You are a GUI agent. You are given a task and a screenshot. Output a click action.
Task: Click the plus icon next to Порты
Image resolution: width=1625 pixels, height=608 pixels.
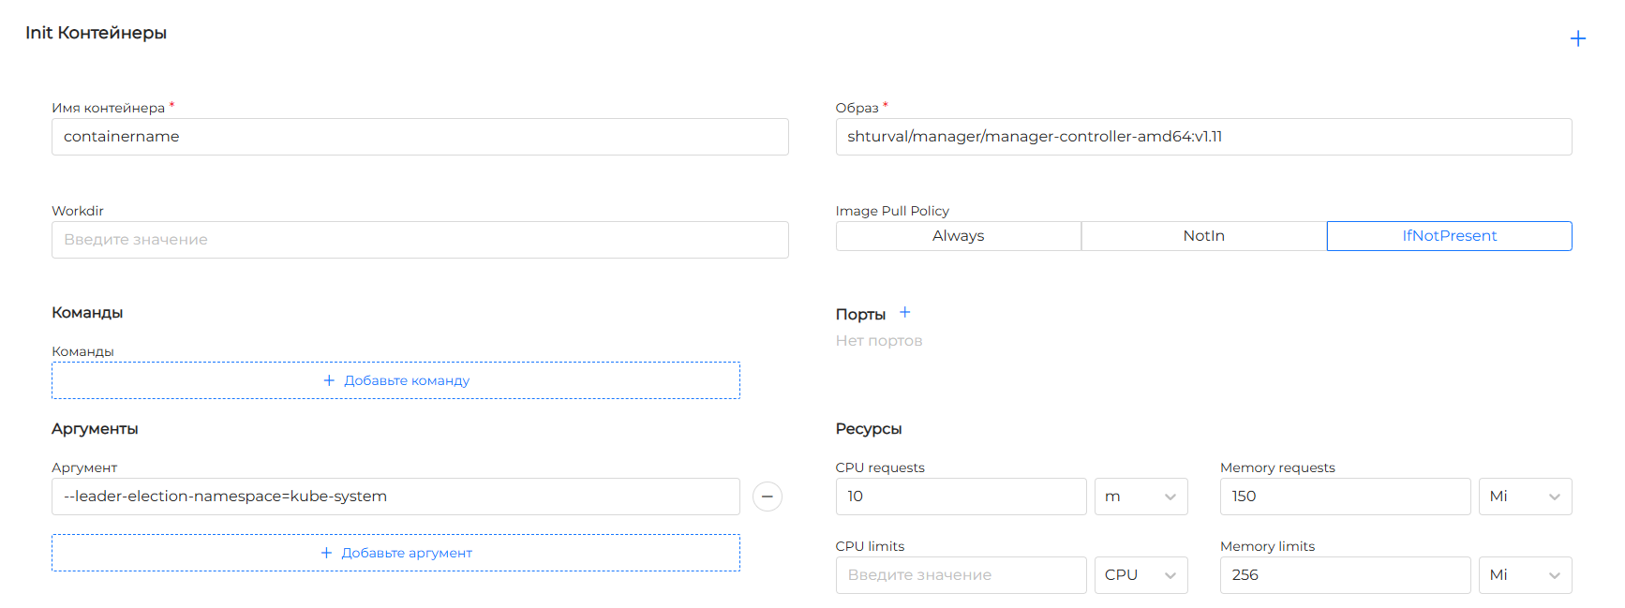904,313
